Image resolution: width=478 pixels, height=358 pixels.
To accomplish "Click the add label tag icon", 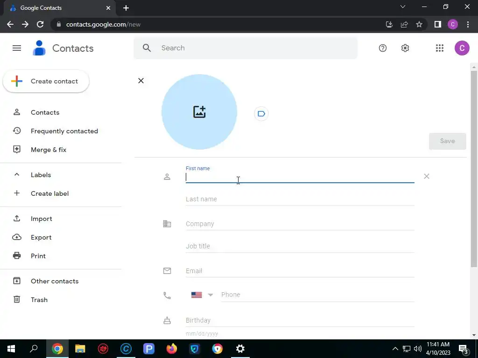I will pos(261,114).
